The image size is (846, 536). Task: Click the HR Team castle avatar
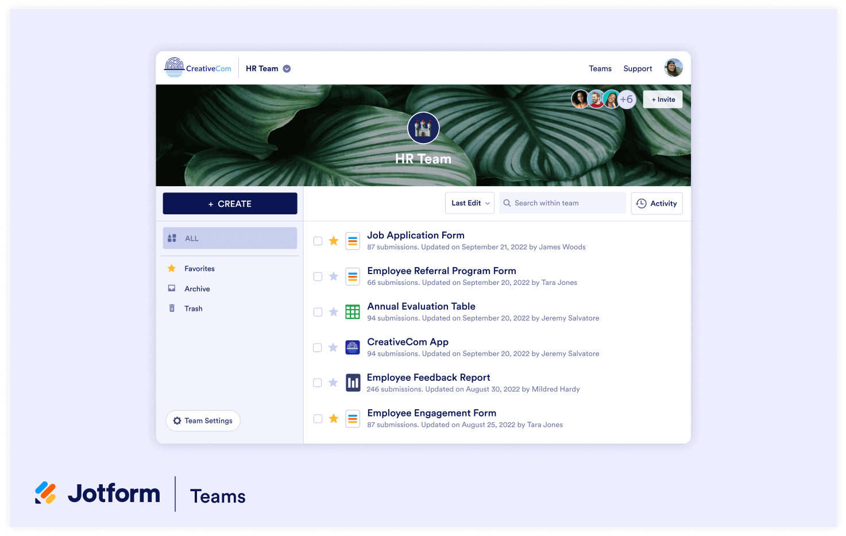[423, 128]
